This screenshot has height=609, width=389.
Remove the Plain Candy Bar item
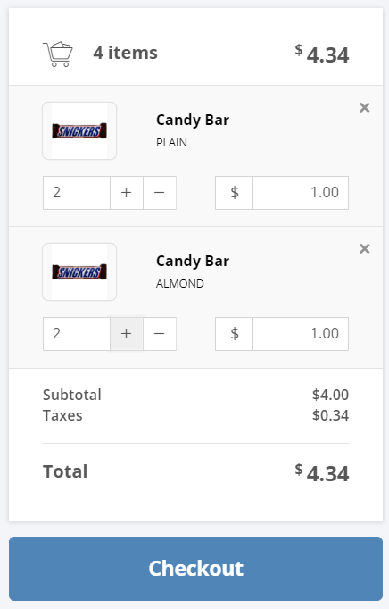coord(365,107)
